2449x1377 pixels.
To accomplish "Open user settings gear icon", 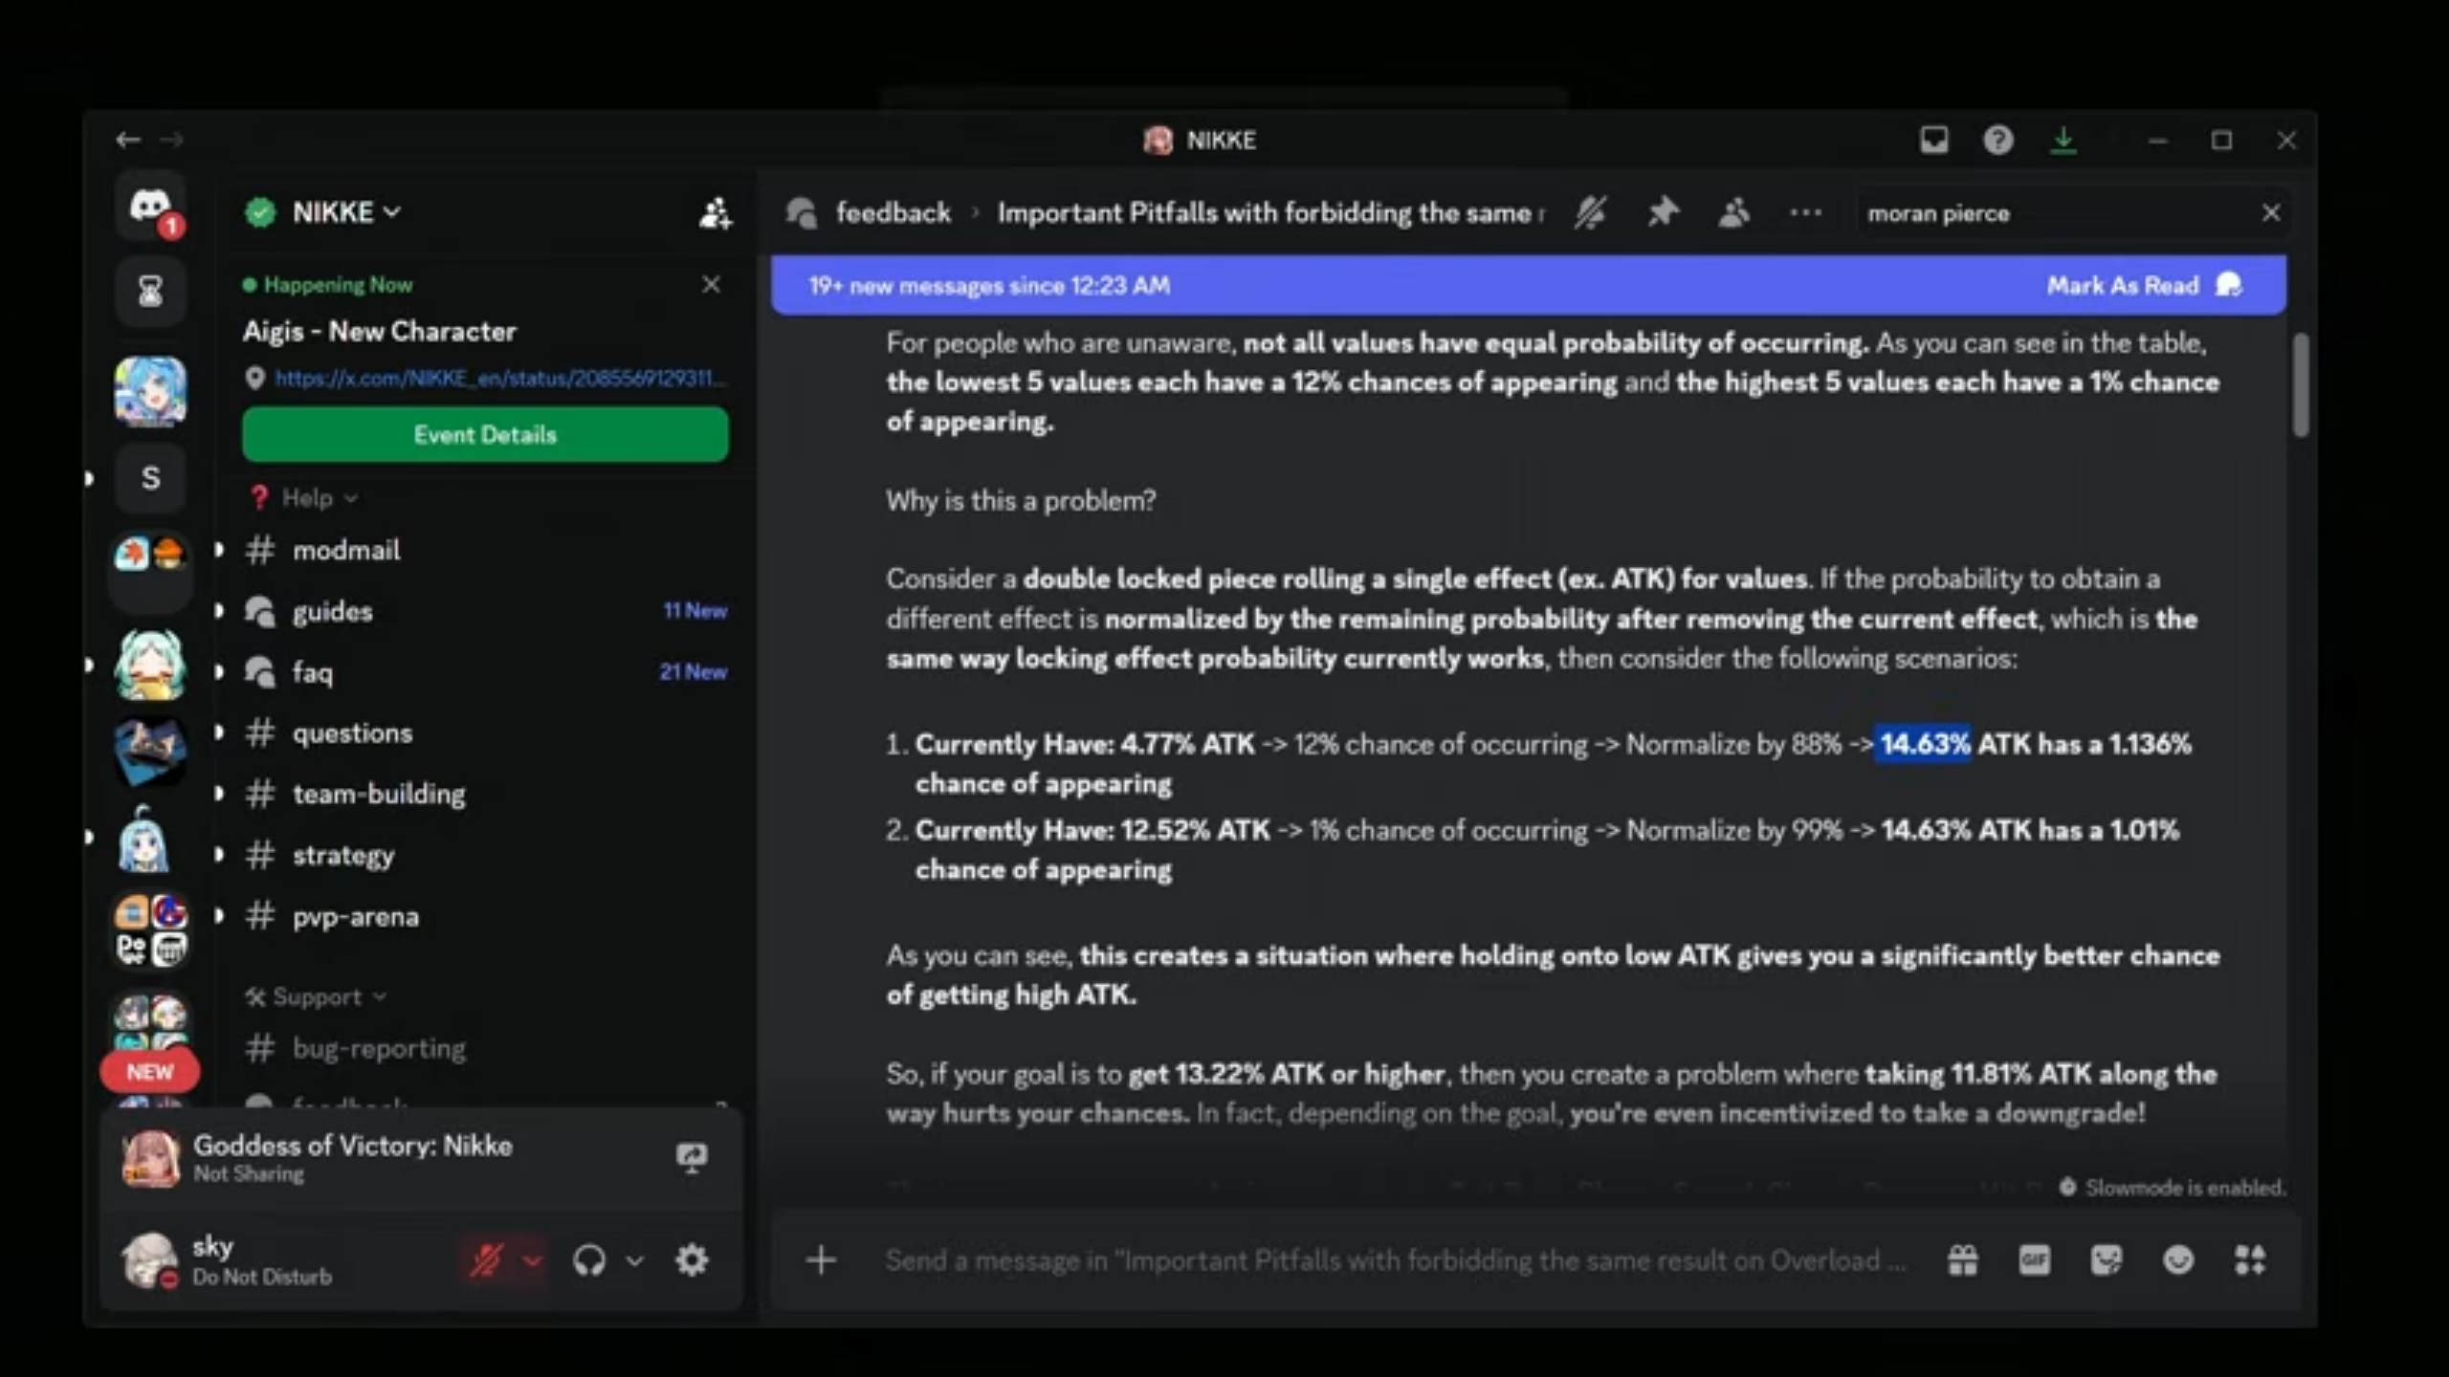I will coord(692,1260).
